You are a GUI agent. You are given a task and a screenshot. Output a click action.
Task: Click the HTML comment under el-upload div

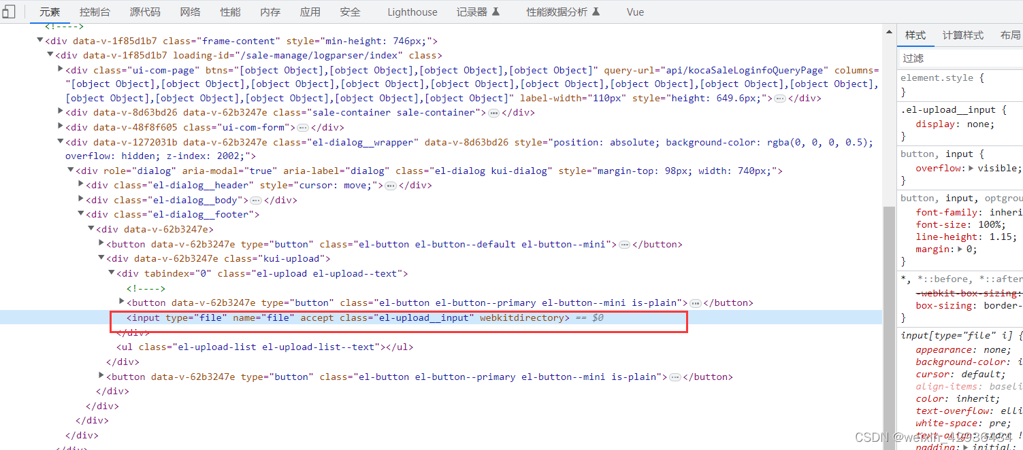(x=146, y=288)
